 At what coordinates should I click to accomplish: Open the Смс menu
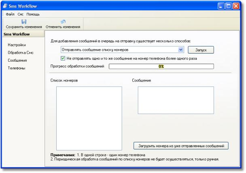point(21,14)
